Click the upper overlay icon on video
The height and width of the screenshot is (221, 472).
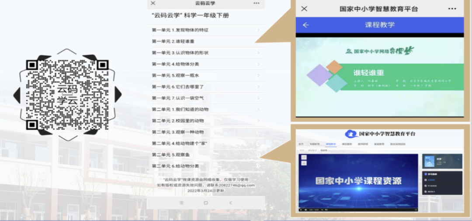click(x=304, y=157)
